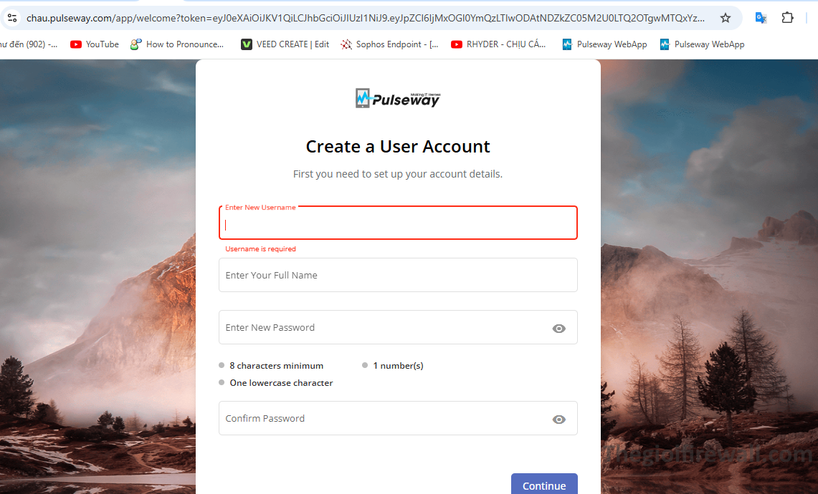This screenshot has width=818, height=494.
Task: Open the Google Translate icon
Action: tap(761, 18)
